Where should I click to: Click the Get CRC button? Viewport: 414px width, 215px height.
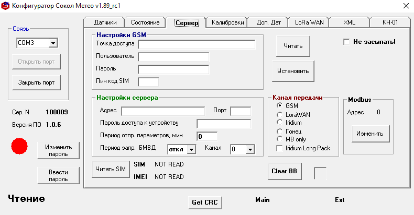pyautogui.click(x=205, y=202)
